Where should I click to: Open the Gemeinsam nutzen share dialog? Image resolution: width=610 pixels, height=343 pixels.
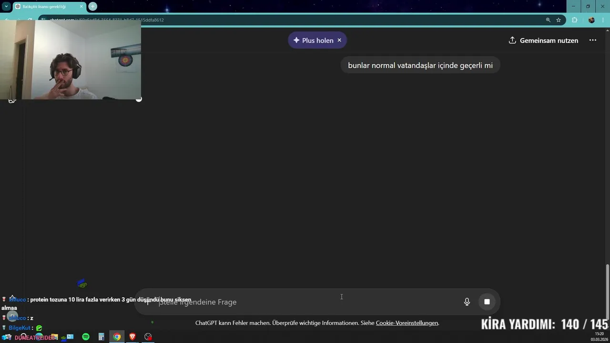543,40
